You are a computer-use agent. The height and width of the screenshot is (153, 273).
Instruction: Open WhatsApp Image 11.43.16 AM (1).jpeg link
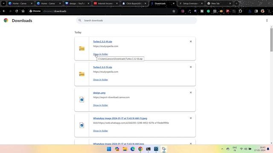(x=120, y=118)
